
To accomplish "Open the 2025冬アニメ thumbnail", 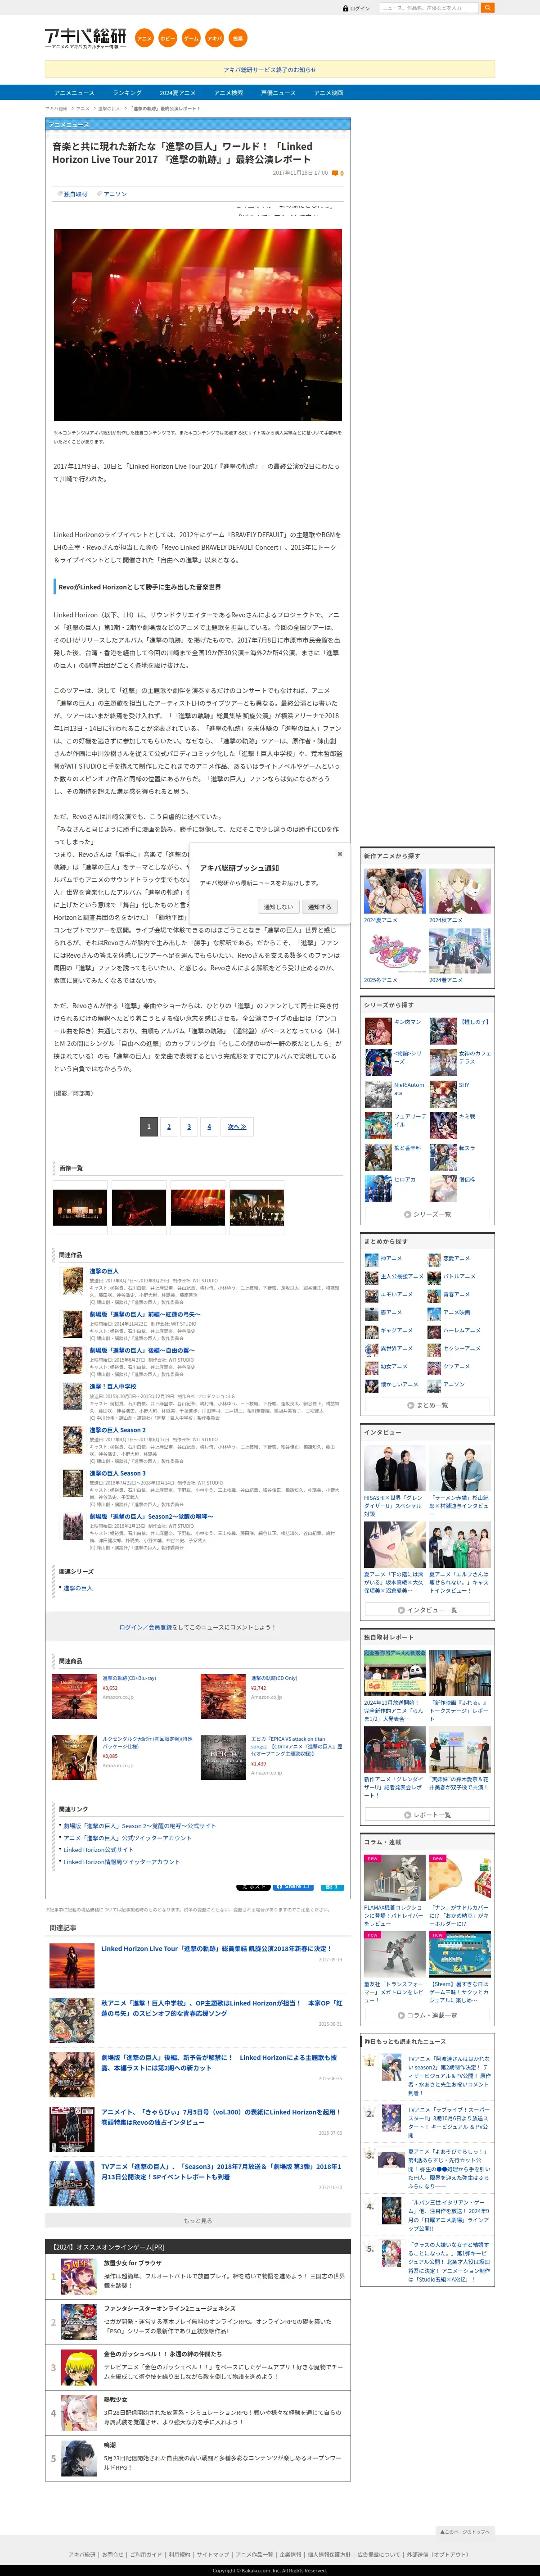I will 394,951.
